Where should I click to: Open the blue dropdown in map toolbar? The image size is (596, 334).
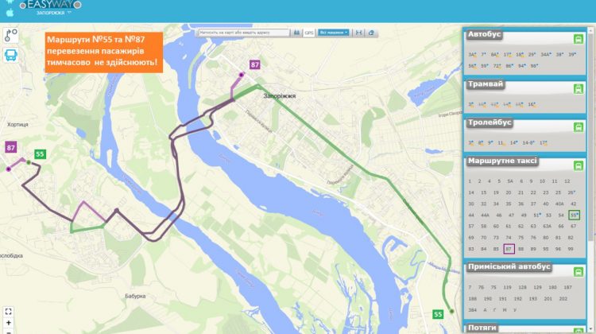pos(334,33)
